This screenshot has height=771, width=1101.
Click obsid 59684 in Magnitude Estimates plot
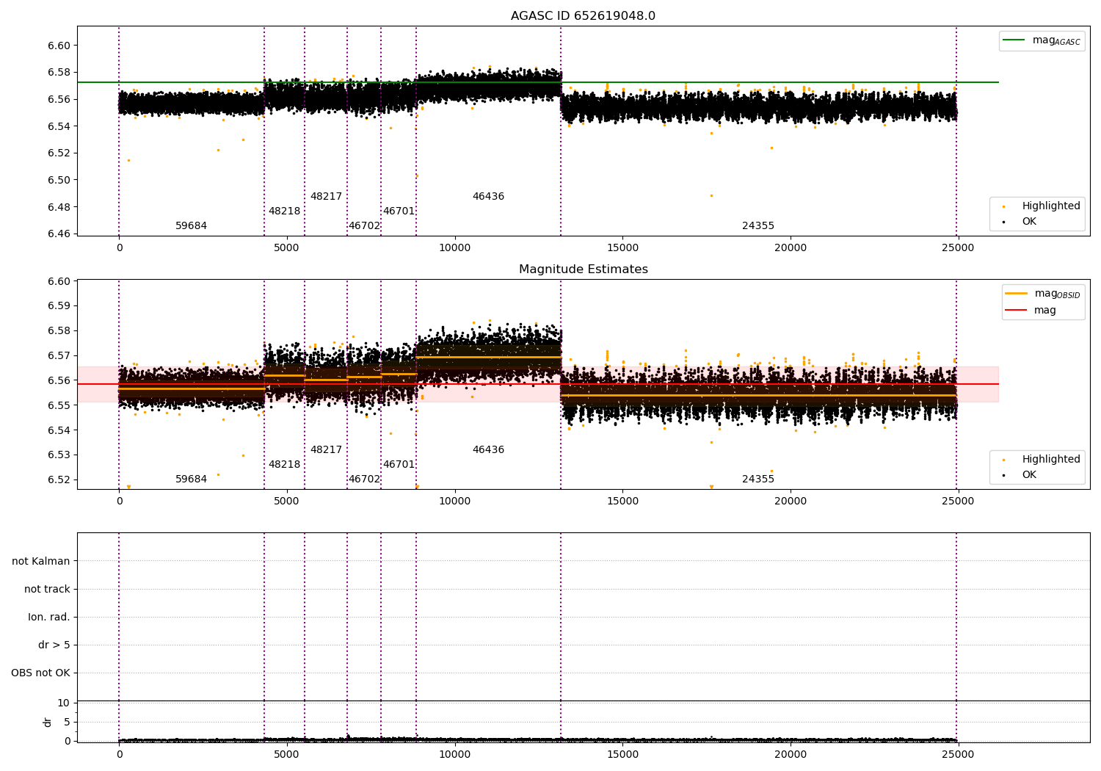[191, 479]
